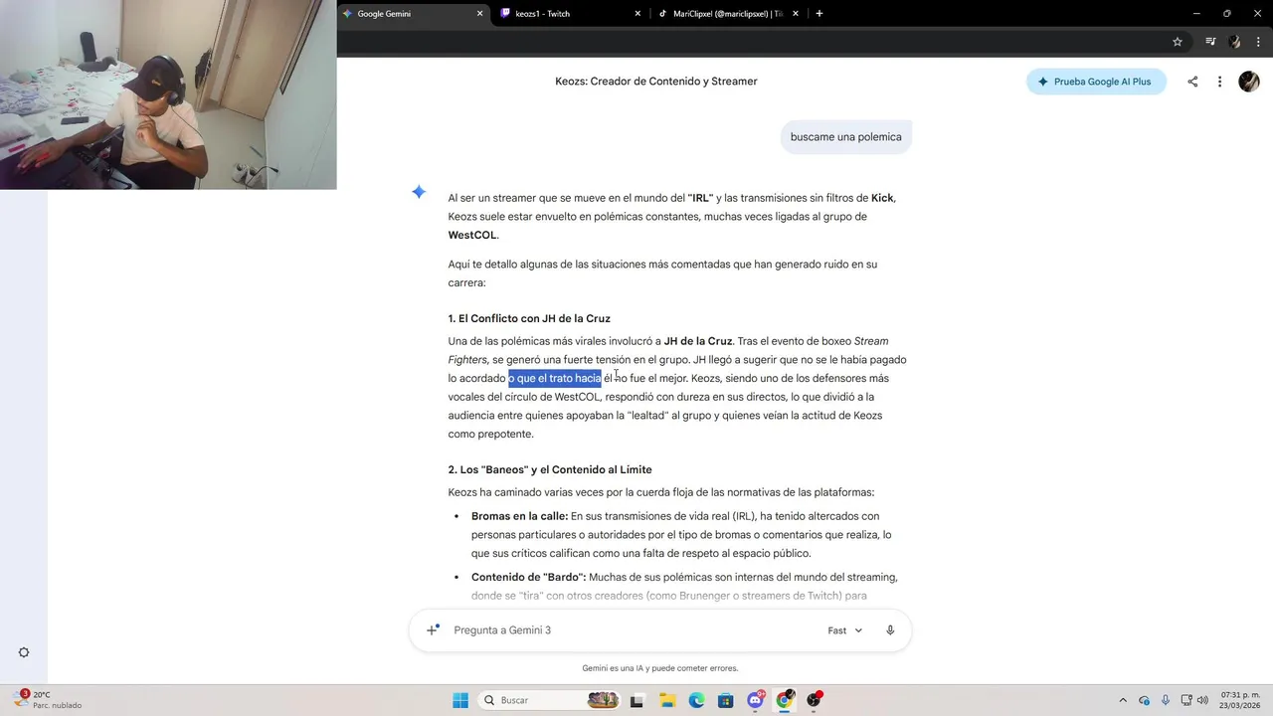Open File Explorer from taskbar
Screen dimensions: 1273x716
coord(666,700)
